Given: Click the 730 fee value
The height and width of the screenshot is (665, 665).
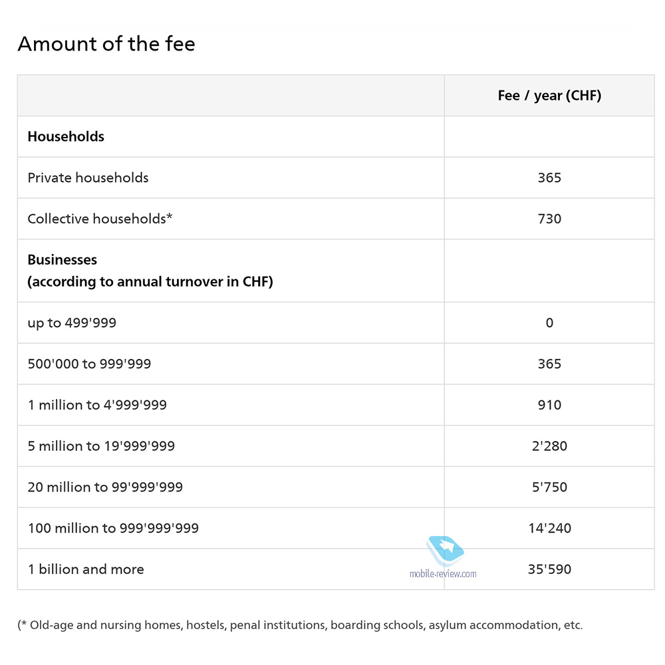Looking at the screenshot, I should pyautogui.click(x=549, y=219).
